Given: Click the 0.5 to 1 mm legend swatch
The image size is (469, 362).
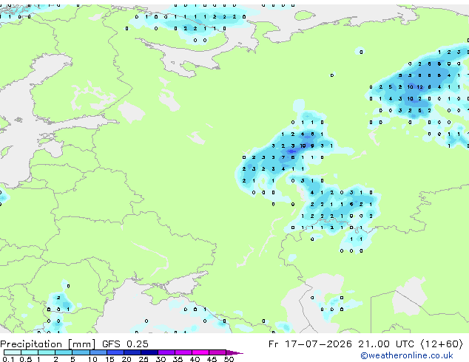Looking at the screenshot, I should click(x=30, y=352).
